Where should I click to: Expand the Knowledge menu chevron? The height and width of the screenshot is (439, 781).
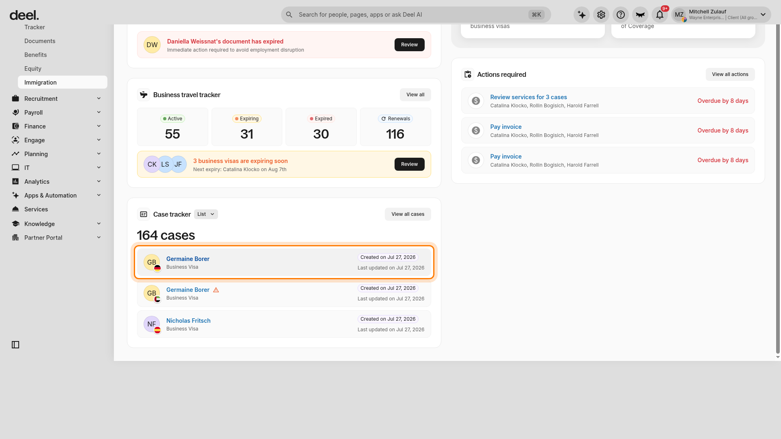point(99,224)
